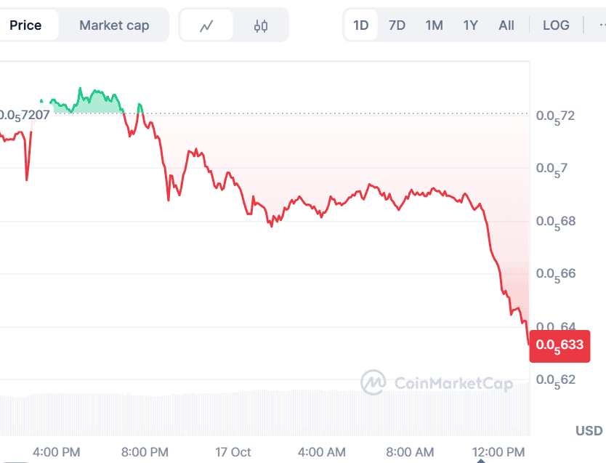Select the 1Y timeframe
The width and height of the screenshot is (606, 463).
point(469,25)
